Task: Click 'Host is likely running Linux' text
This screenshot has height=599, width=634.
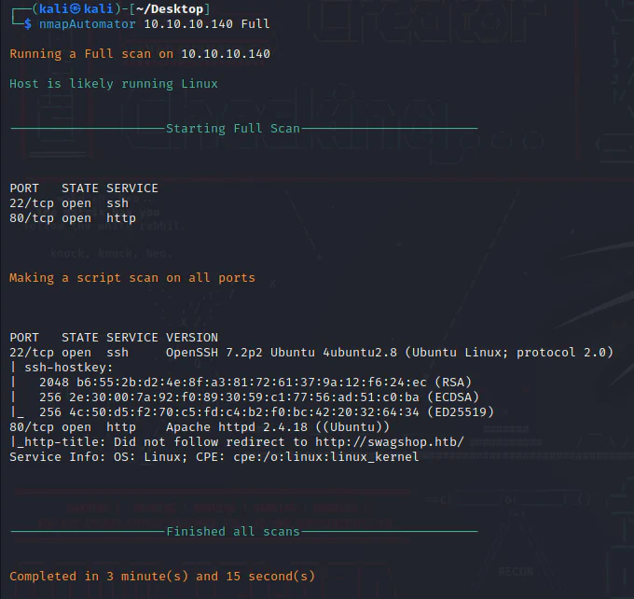Action: [114, 84]
